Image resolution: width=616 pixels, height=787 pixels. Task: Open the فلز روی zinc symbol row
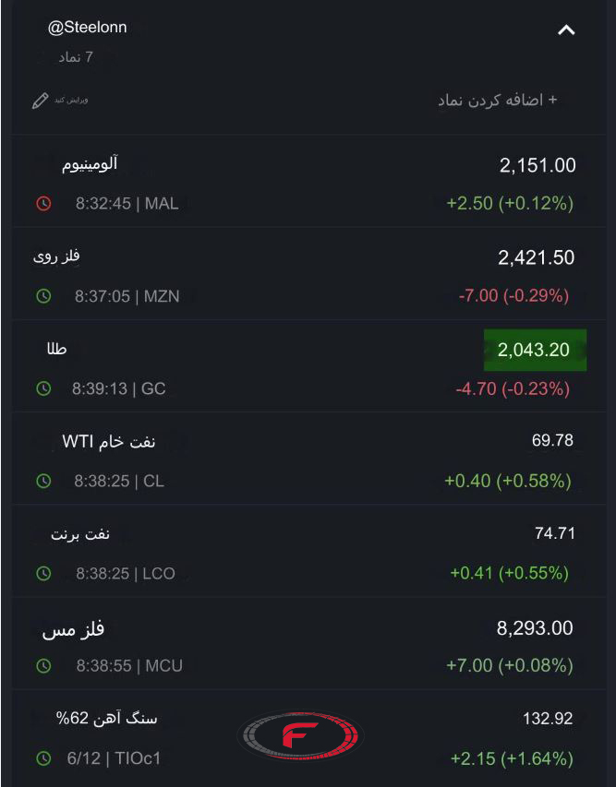click(308, 274)
